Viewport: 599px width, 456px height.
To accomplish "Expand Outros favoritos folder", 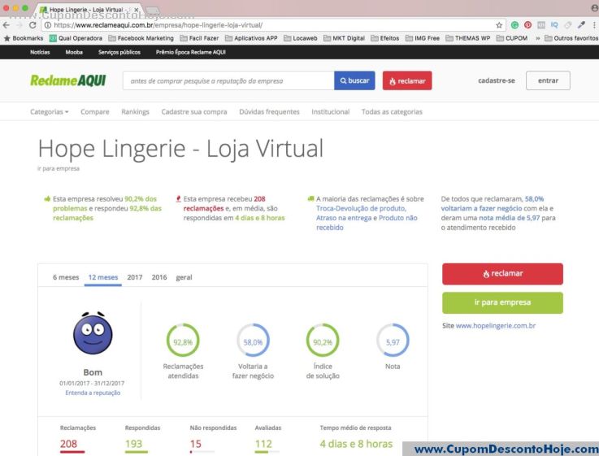I will click(x=571, y=38).
